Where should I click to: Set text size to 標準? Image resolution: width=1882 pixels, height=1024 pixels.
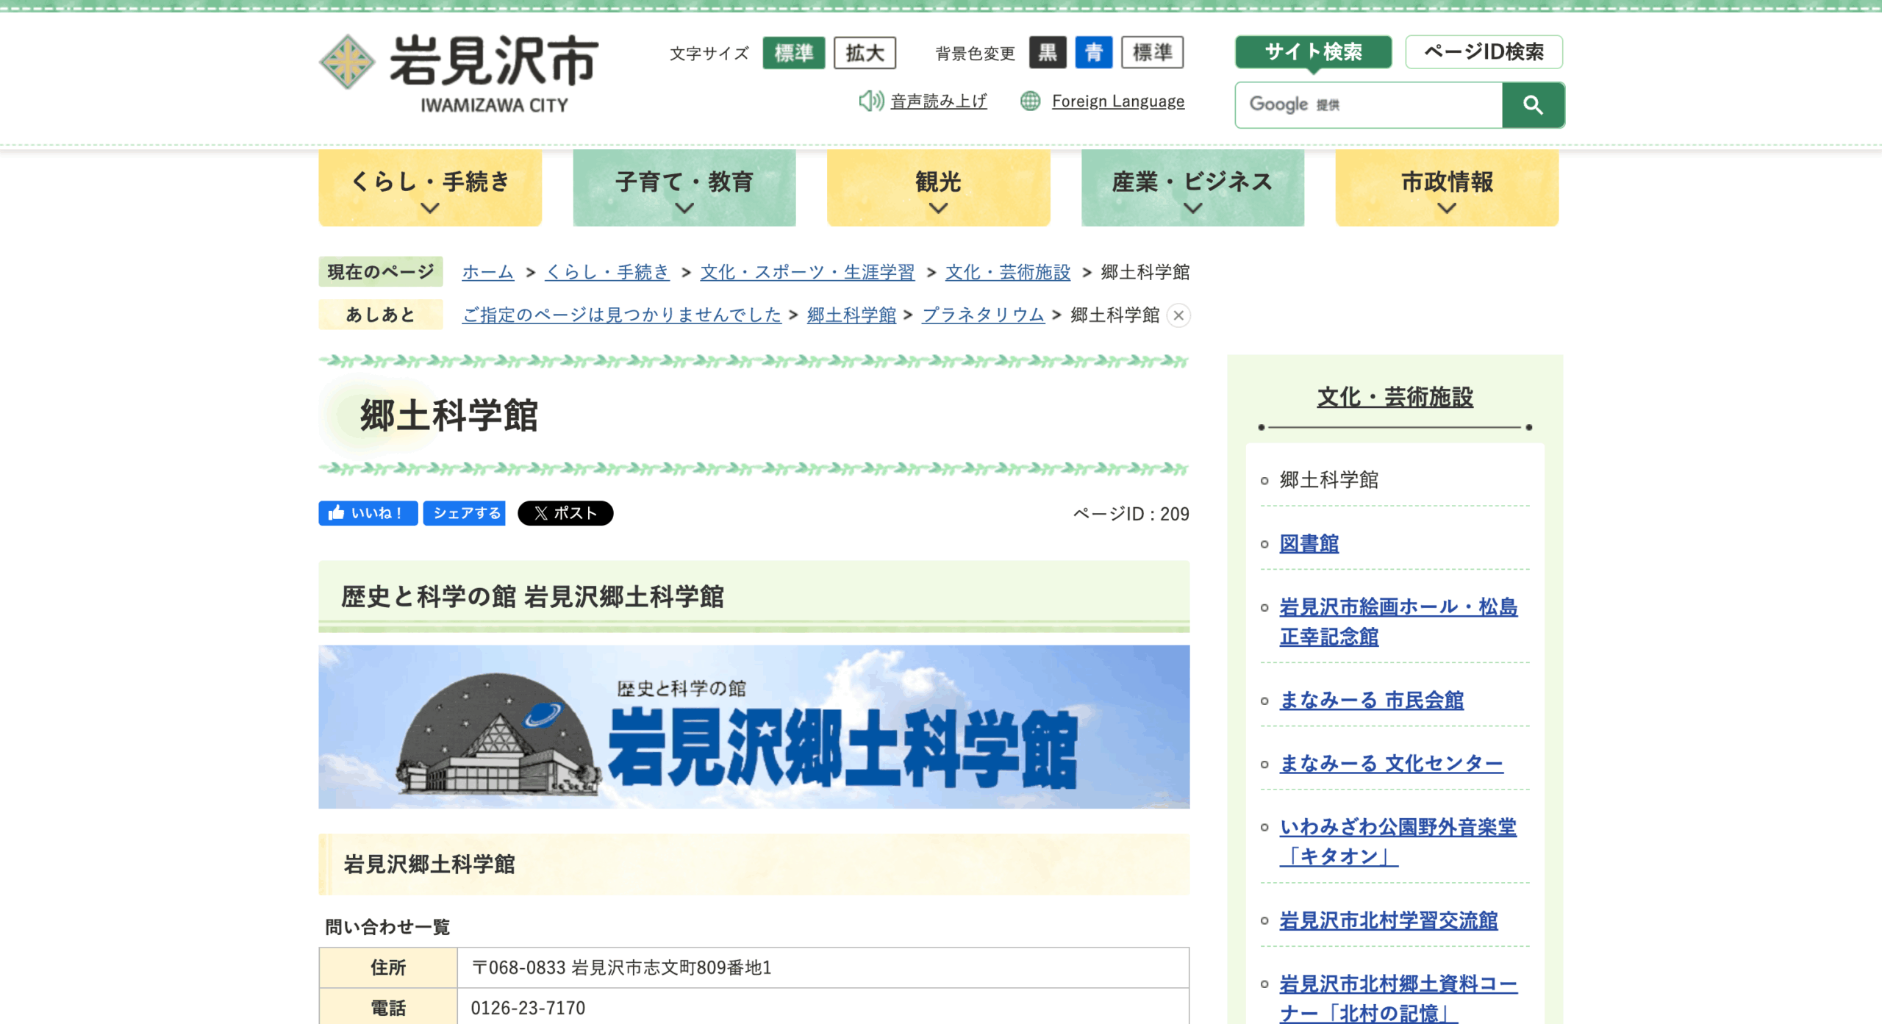tap(794, 53)
